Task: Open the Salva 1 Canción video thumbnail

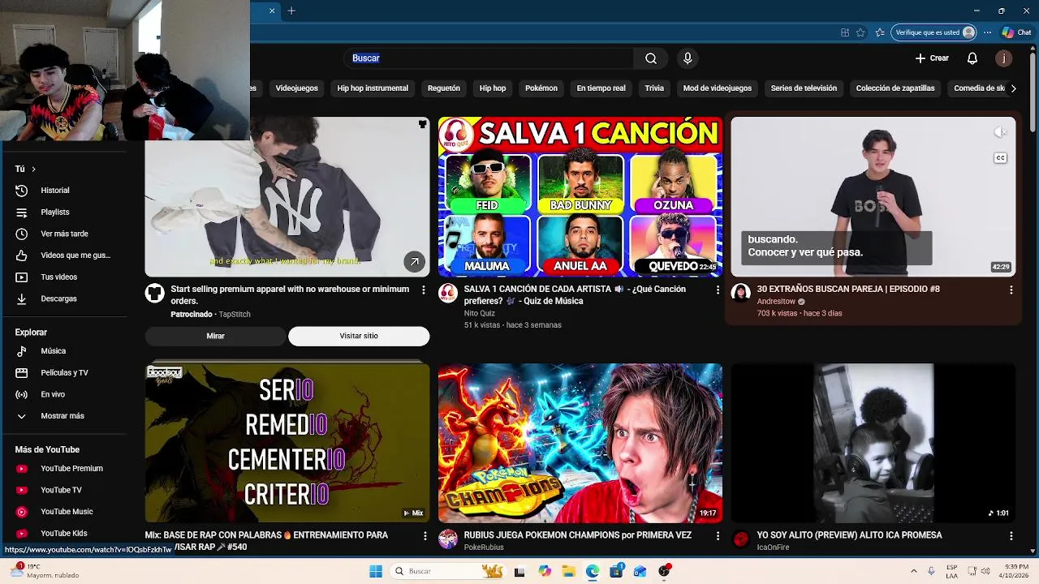Action: tap(580, 197)
